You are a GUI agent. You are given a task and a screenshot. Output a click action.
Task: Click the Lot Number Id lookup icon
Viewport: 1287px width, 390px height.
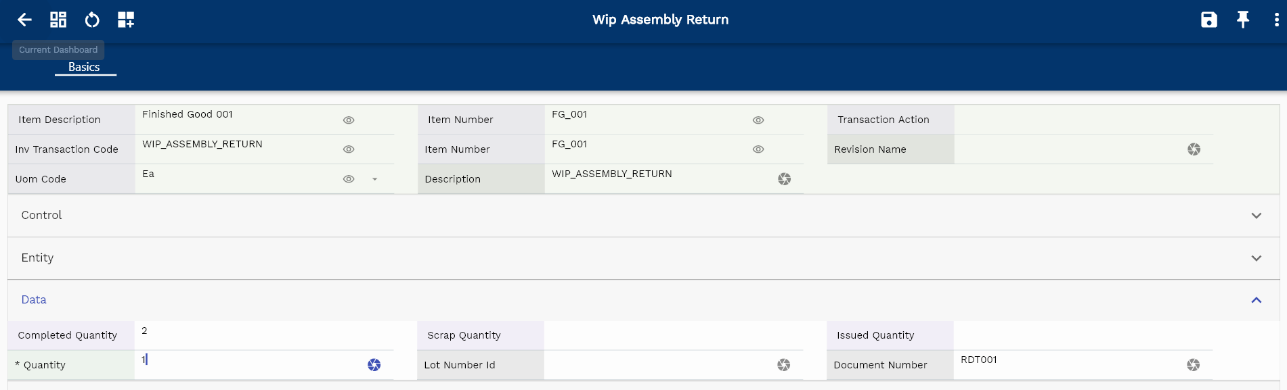[x=783, y=365]
